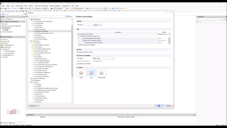
Task: Click the save icon in main toolbar
Action: [x=6, y=9]
